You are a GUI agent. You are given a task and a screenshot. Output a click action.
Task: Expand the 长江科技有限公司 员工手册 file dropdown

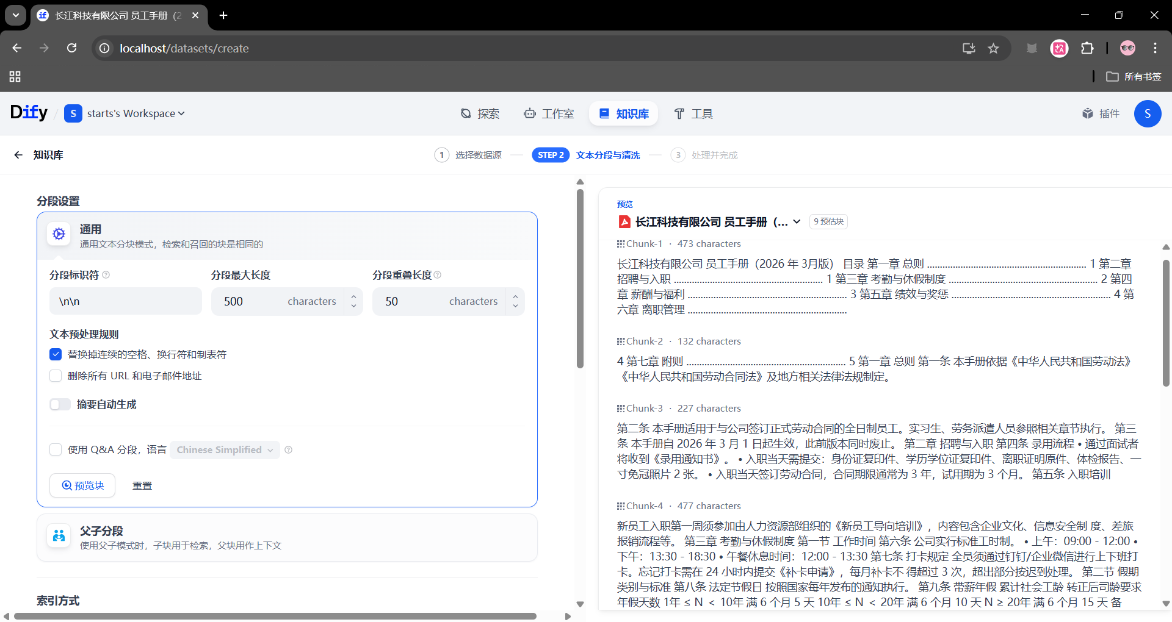797,222
